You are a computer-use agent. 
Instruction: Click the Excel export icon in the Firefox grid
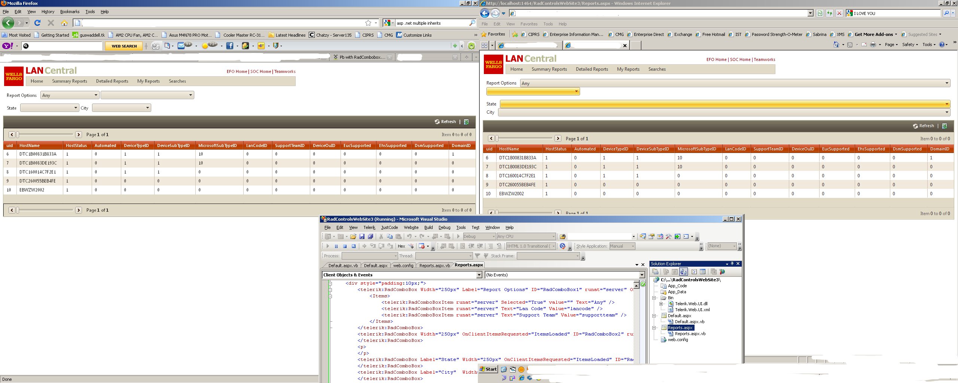pos(466,122)
